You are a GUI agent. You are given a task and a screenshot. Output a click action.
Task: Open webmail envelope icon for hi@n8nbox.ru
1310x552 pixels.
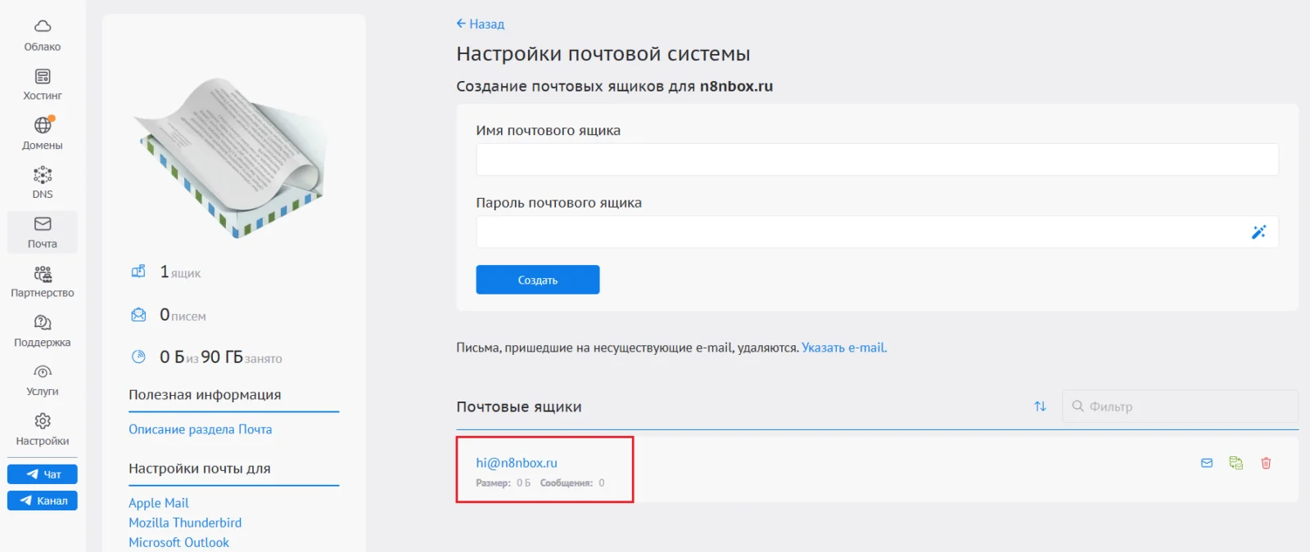coord(1207,463)
